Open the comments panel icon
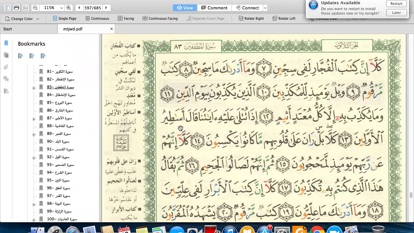The height and width of the screenshot is (233, 414). [6, 79]
